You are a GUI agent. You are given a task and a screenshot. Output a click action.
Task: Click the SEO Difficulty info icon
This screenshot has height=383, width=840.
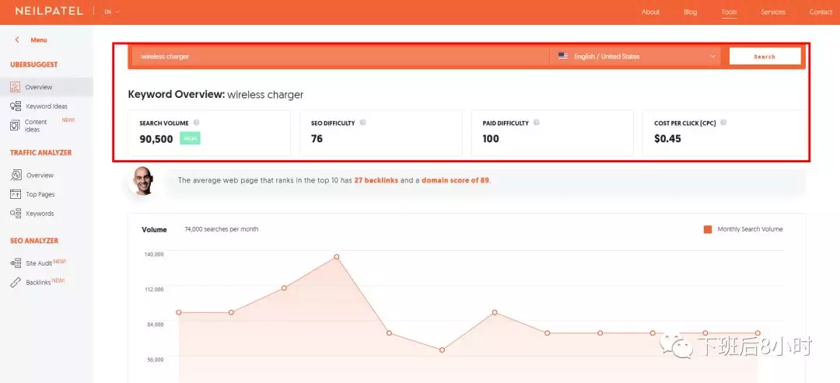point(363,123)
